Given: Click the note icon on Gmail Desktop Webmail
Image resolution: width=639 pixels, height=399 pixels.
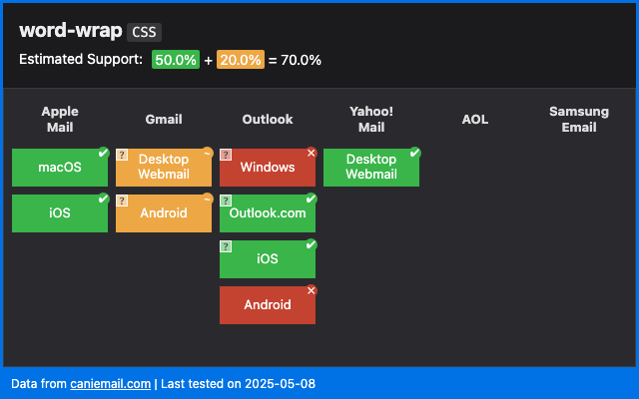Looking at the screenshot, I should [x=122, y=156].
